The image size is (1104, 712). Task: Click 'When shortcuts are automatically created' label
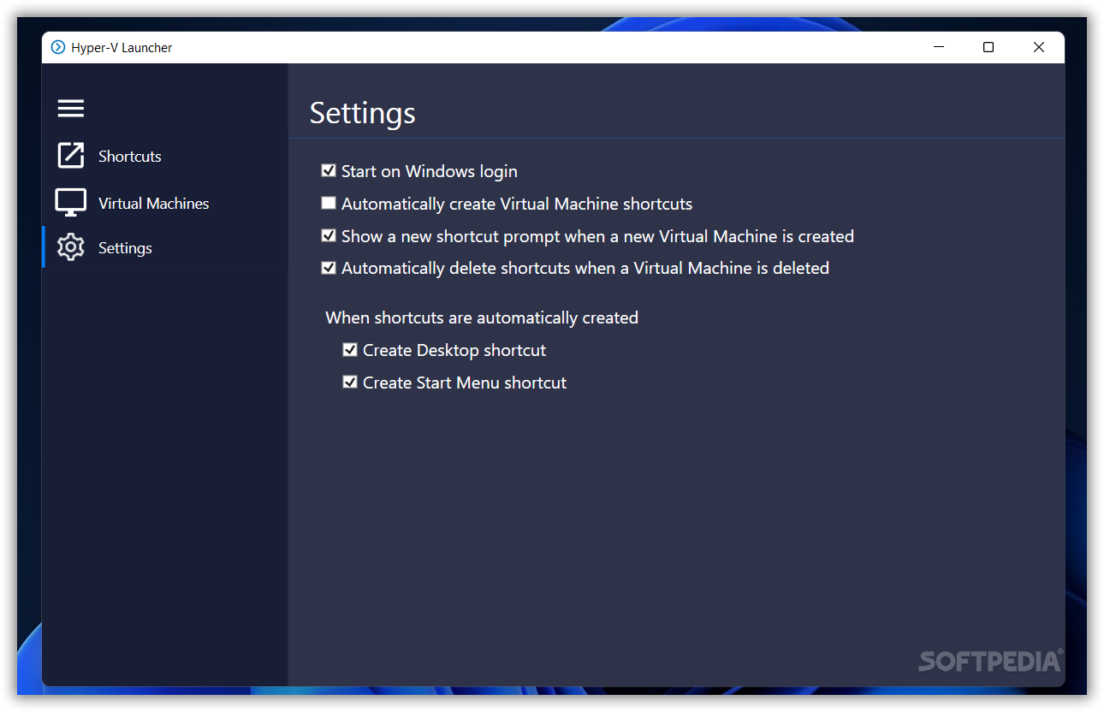click(482, 317)
